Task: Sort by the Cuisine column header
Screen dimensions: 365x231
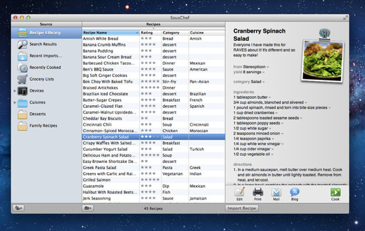Action: [x=207, y=33]
